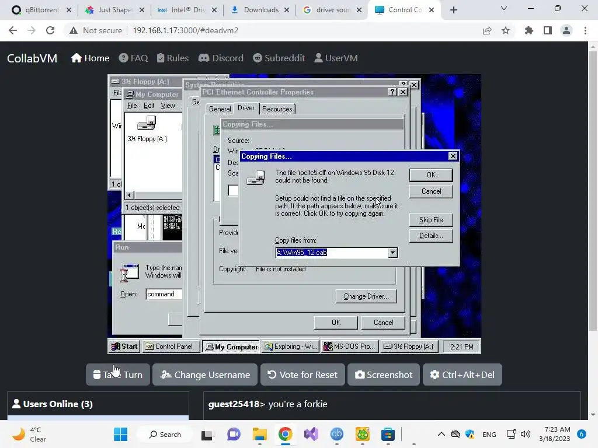Screen dimensions: 598x448
Task: Go back to previous page
Action: click(13, 30)
